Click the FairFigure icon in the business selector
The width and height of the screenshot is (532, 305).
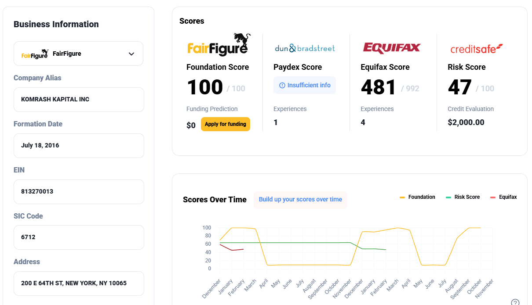pos(35,54)
